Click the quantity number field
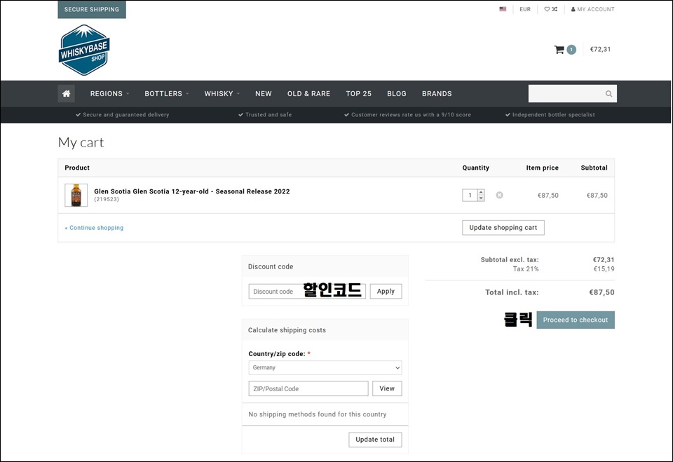The height and width of the screenshot is (462, 673). pos(470,196)
